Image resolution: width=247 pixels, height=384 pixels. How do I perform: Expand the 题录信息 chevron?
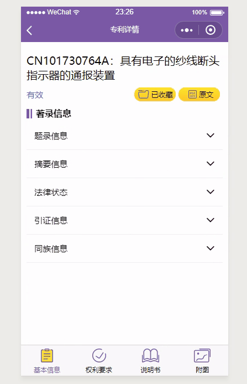(211, 135)
